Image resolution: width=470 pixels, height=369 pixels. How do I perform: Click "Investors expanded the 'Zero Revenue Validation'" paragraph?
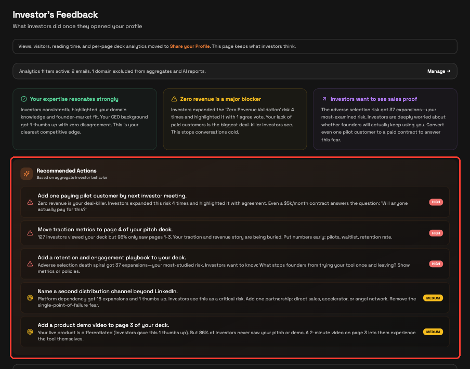pyautogui.click(x=232, y=121)
